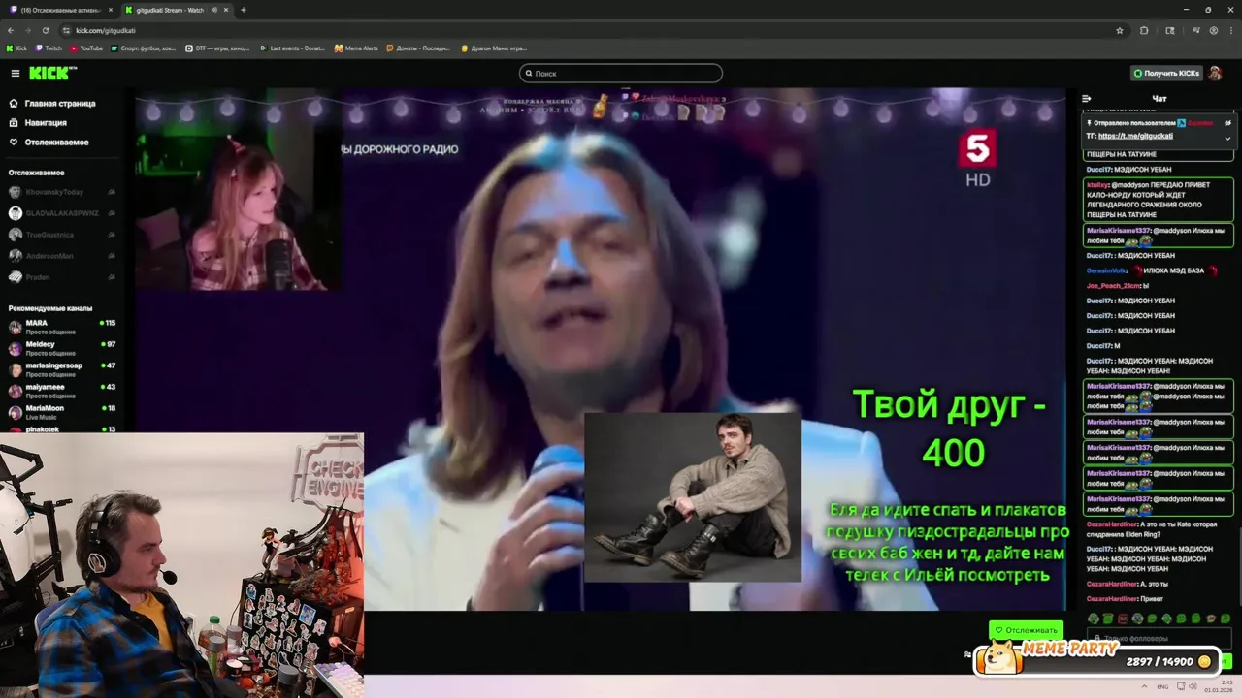Image resolution: width=1242 pixels, height=698 pixels.
Task: Open recommended channel Meldecy
Action: pos(62,348)
